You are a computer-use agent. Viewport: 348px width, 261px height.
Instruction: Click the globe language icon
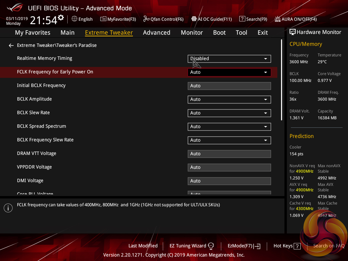[74, 19]
